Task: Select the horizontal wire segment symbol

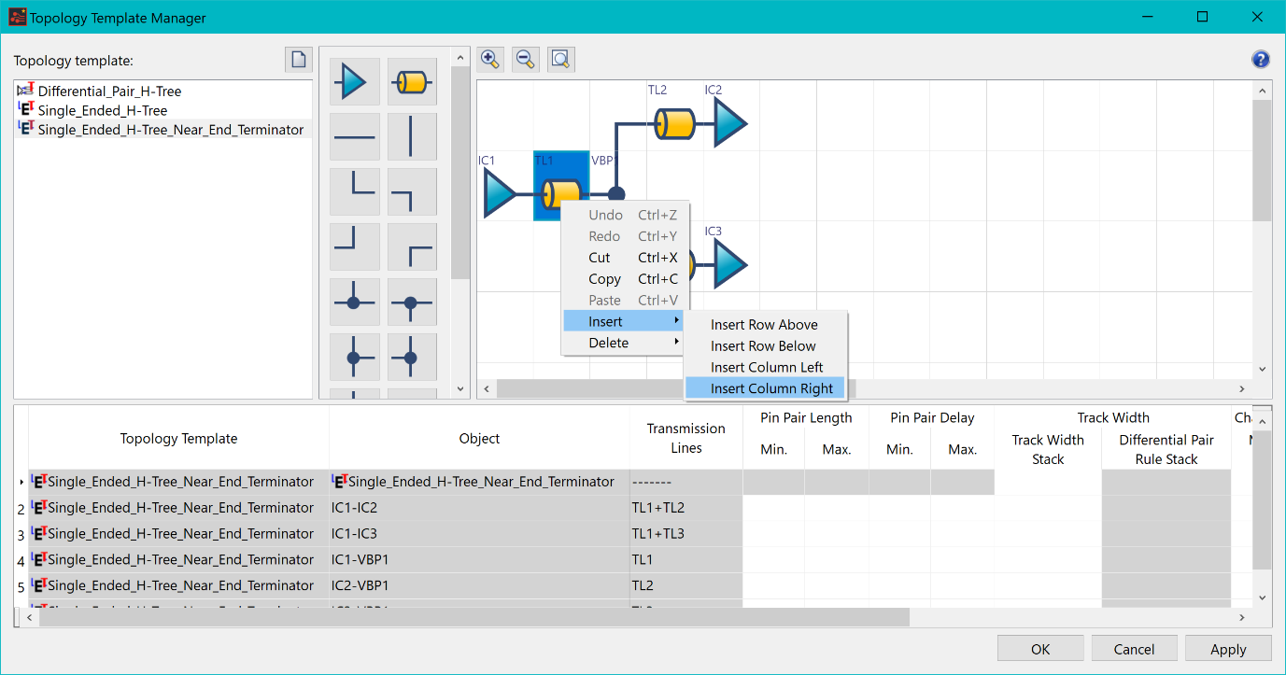Action: coord(354,137)
